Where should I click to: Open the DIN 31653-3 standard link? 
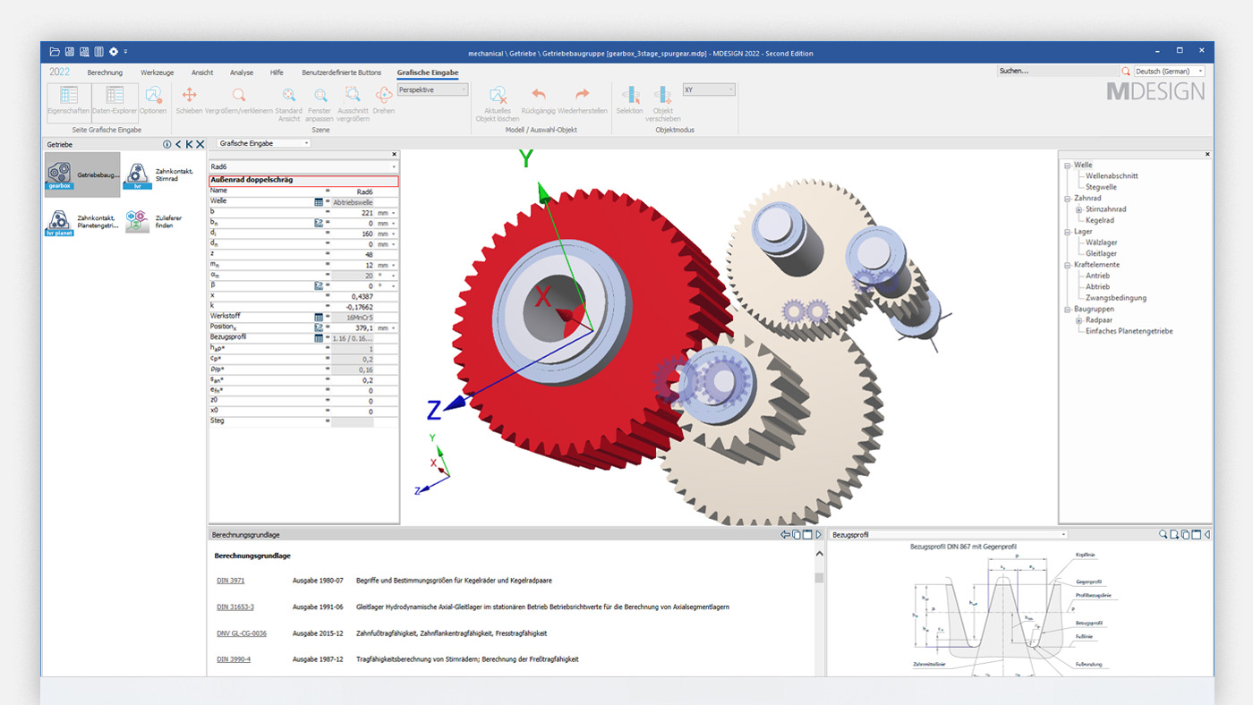tap(235, 607)
